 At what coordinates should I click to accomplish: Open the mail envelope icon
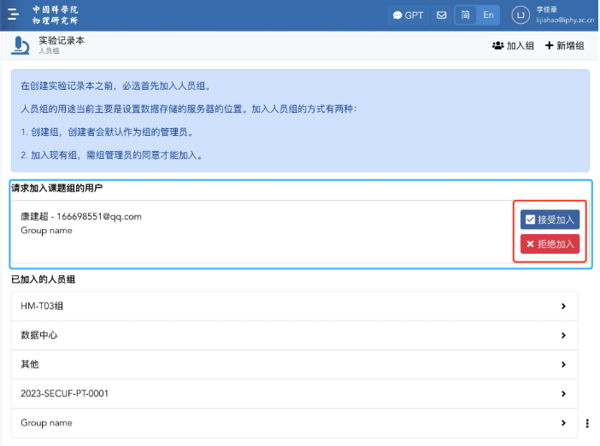[x=441, y=15]
